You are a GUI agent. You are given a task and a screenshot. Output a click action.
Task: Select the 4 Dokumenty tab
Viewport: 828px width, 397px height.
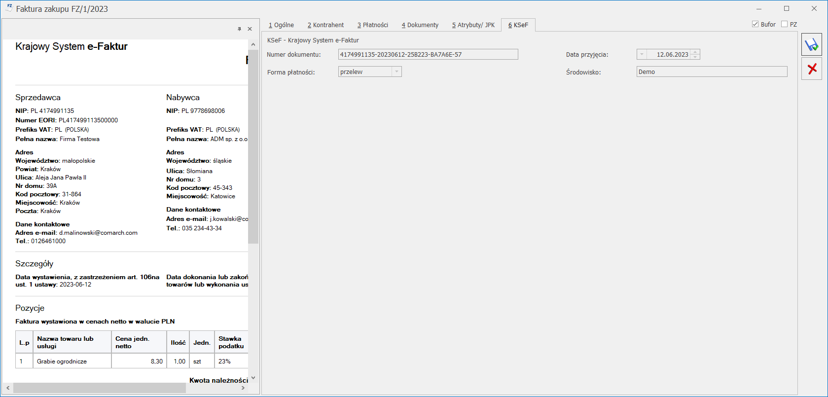[420, 25]
